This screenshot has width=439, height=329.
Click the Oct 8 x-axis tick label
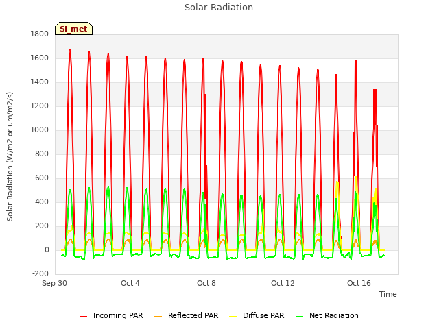[x=206, y=283]
